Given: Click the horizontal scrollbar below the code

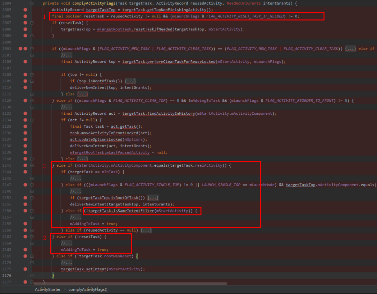Looking at the screenshot, I should 130,284.
